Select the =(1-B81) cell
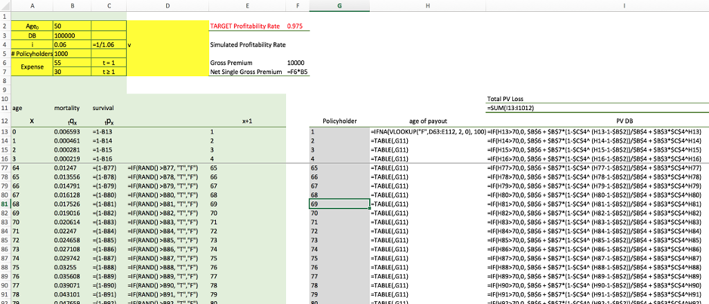Viewport: 709px width, 304px height. point(109,204)
